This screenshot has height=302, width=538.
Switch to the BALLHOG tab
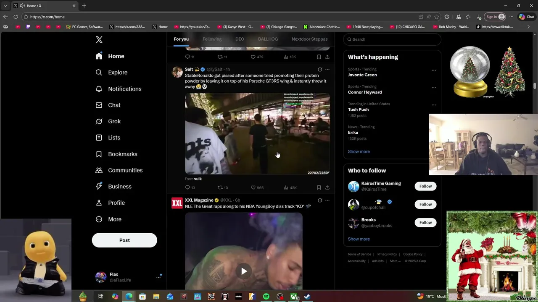pos(268,39)
